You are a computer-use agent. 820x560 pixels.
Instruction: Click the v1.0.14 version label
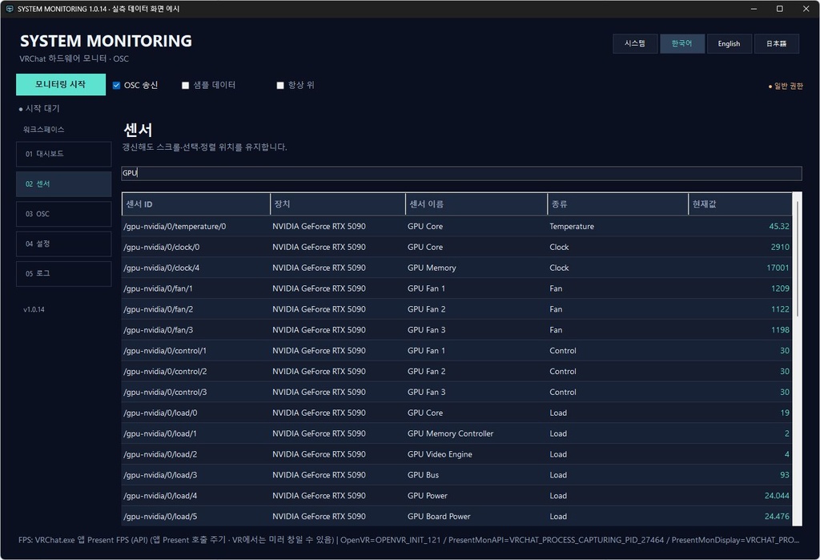[34, 309]
